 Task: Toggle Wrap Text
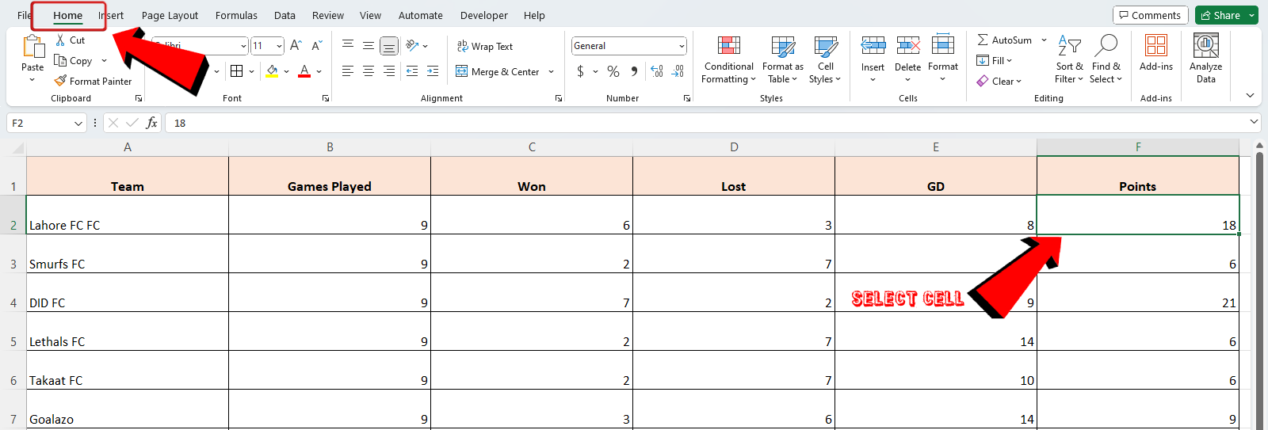tap(485, 47)
